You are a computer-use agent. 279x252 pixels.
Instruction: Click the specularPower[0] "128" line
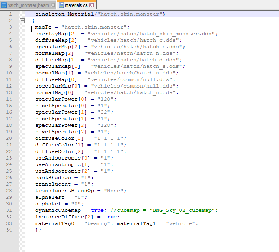(x=76, y=99)
